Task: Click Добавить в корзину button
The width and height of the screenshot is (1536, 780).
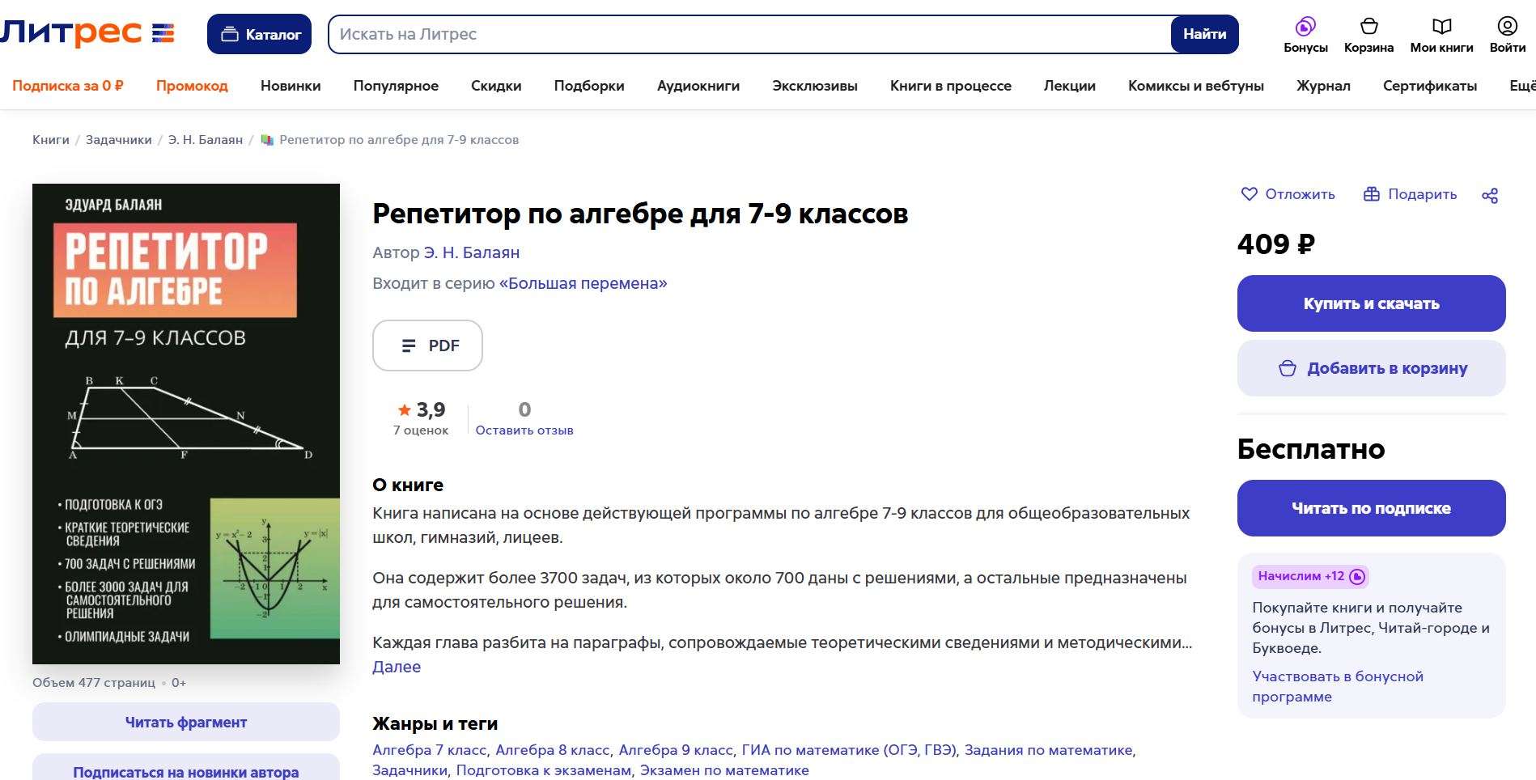Action: (1371, 368)
